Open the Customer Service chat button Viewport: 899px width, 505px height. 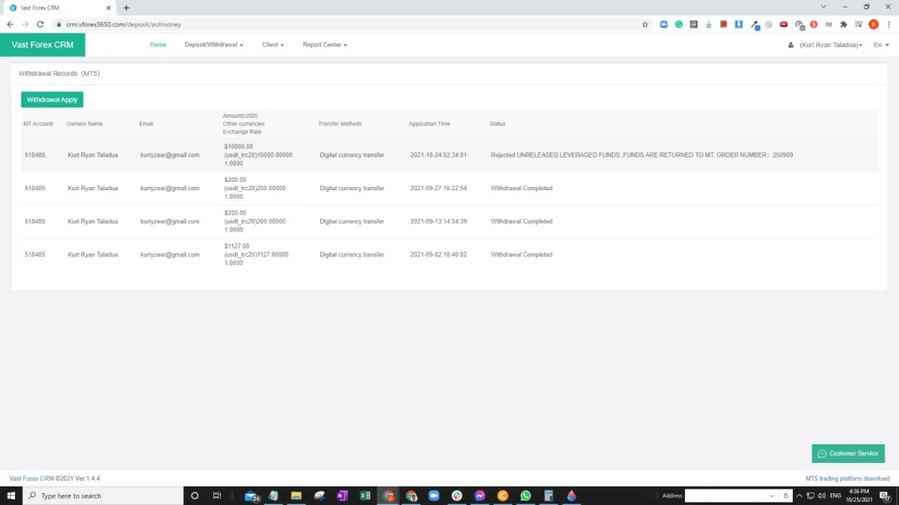[x=848, y=454]
